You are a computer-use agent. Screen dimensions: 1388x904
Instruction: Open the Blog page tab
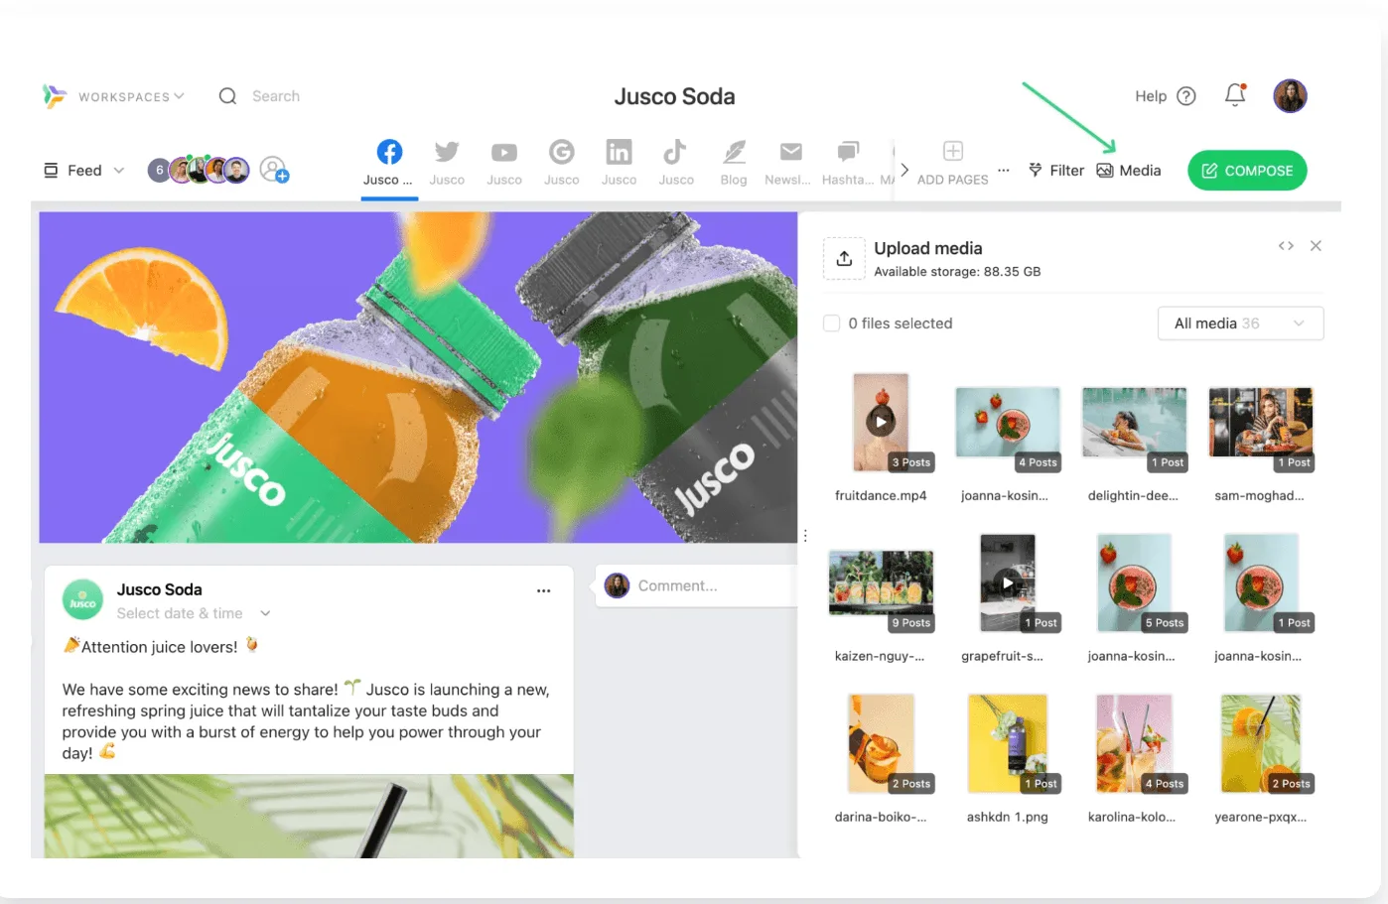coord(734,163)
